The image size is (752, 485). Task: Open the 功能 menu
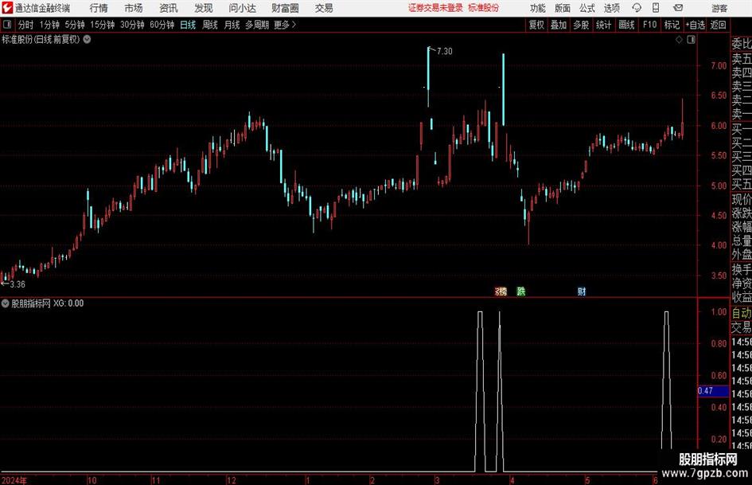[x=538, y=8]
